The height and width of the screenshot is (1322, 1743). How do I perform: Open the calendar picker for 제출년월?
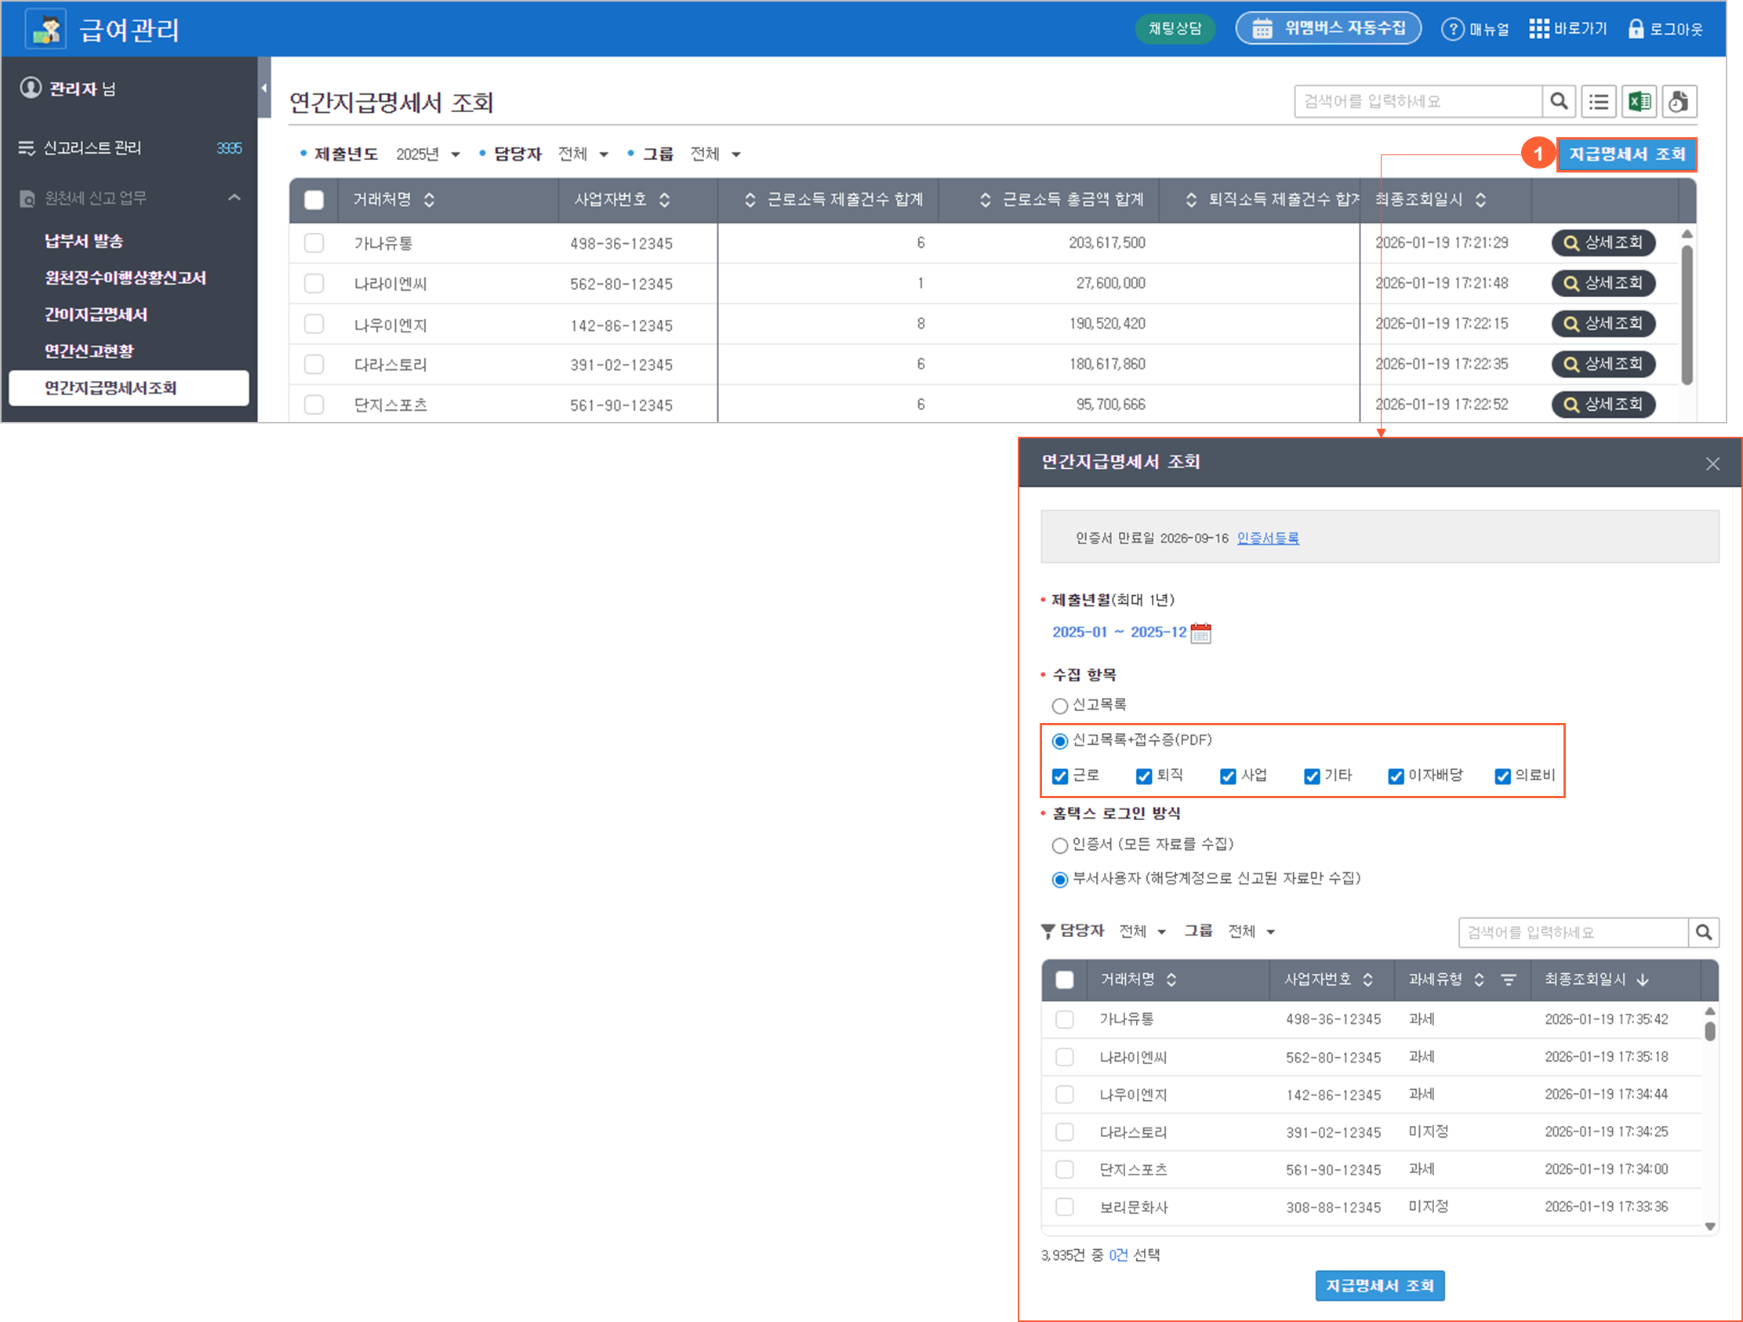(x=1200, y=633)
